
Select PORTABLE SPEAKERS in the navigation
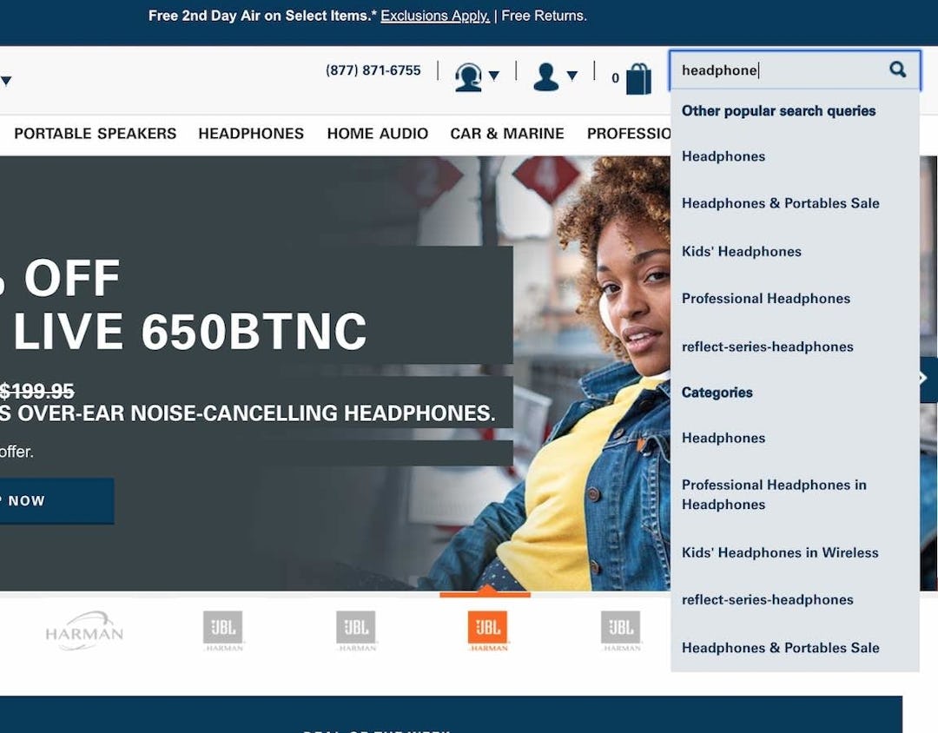coord(95,134)
